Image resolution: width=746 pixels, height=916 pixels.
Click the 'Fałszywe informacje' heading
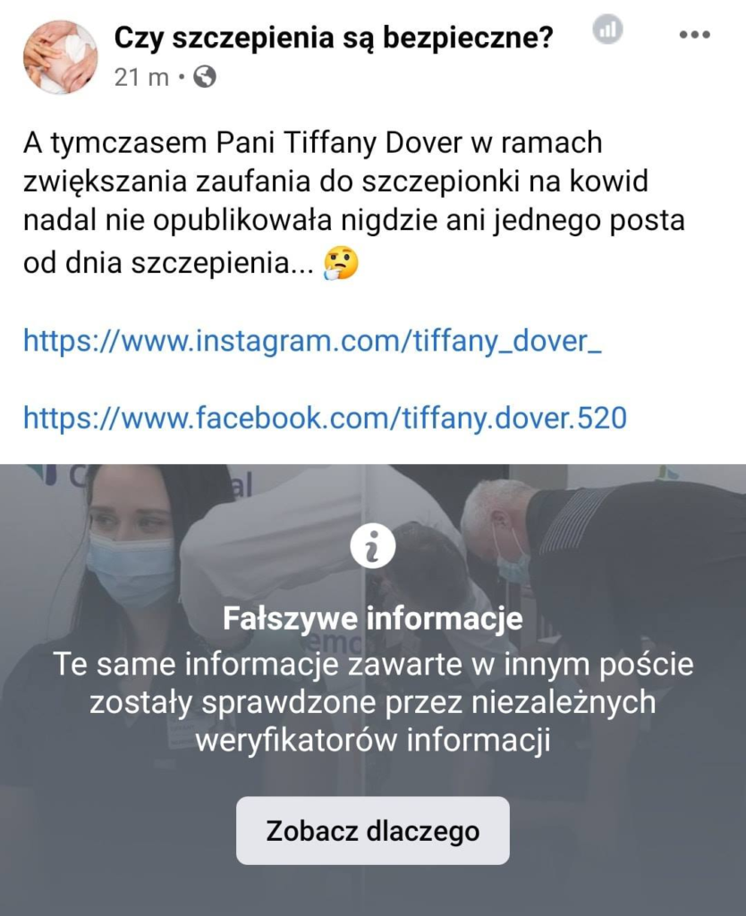tap(373, 618)
